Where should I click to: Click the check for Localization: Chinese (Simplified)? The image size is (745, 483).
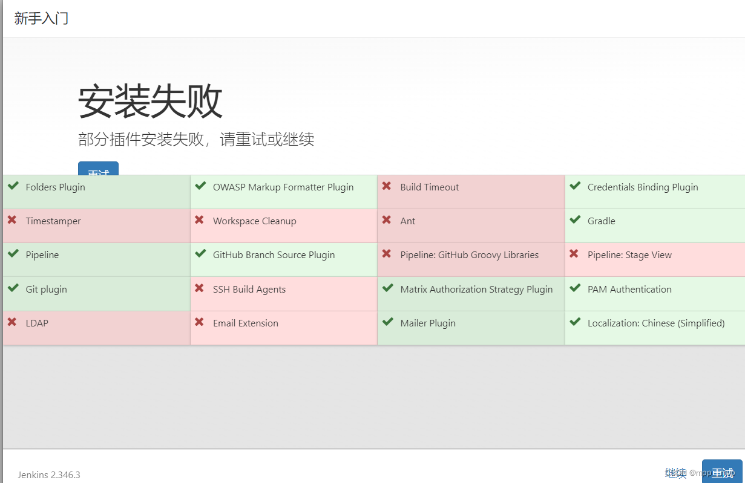click(575, 322)
